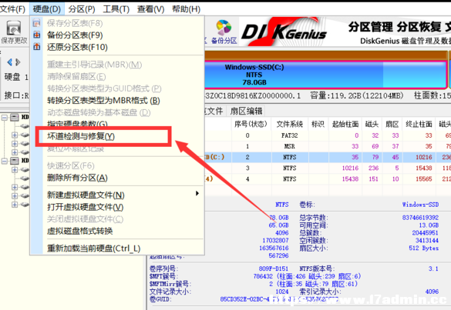Screen dimensions: 451x310
Task: Click the colorful Backup Partition (备份分区) icon
Action: tap(224, 32)
